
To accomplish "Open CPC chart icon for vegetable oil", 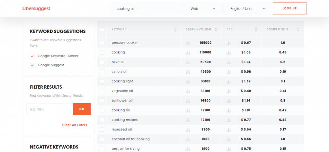I will pos(228,91).
